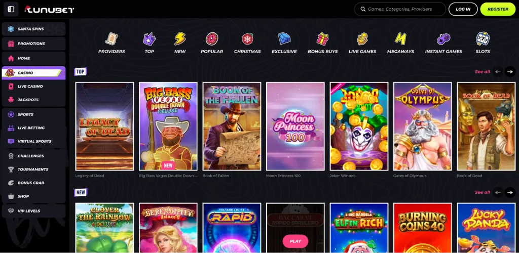The height and width of the screenshot is (253, 519).
Task: Open the Providers category icon
Action: (112, 39)
